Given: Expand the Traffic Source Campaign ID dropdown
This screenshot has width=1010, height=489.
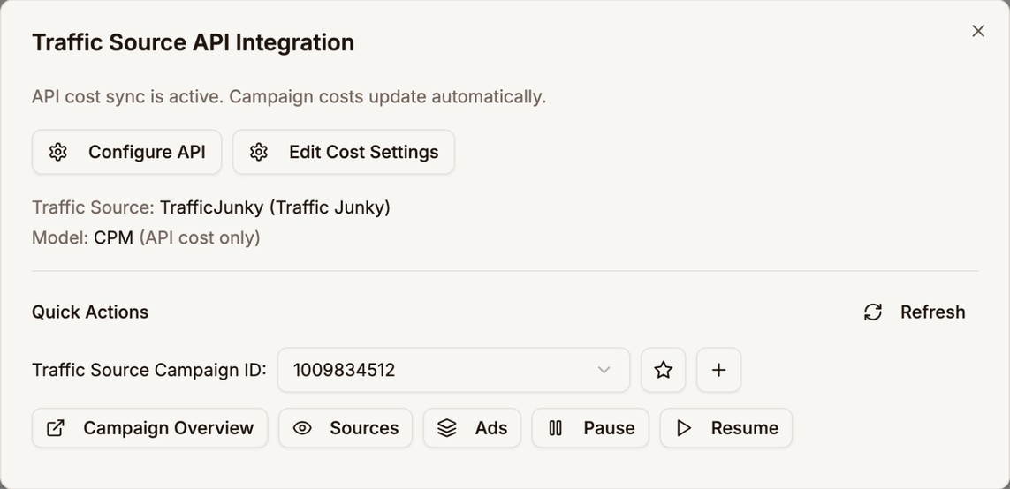Looking at the screenshot, I should pyautogui.click(x=453, y=370).
